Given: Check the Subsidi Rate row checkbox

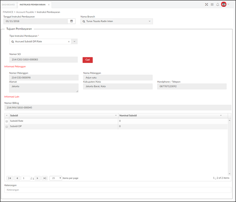Looking at the screenshot, I should point(7,121).
